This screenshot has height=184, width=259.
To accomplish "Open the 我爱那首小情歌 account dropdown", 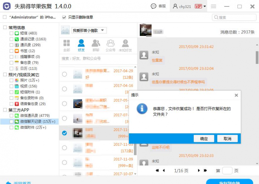I will [x=89, y=30].
